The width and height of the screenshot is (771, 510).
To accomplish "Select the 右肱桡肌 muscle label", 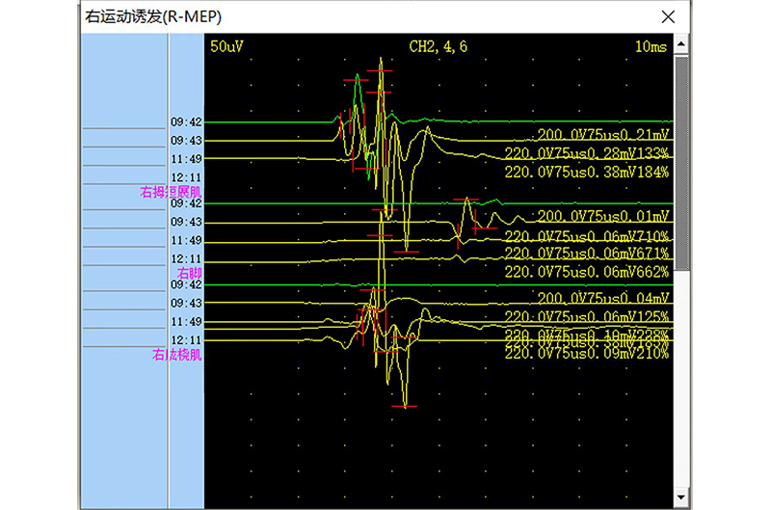I will 176,355.
